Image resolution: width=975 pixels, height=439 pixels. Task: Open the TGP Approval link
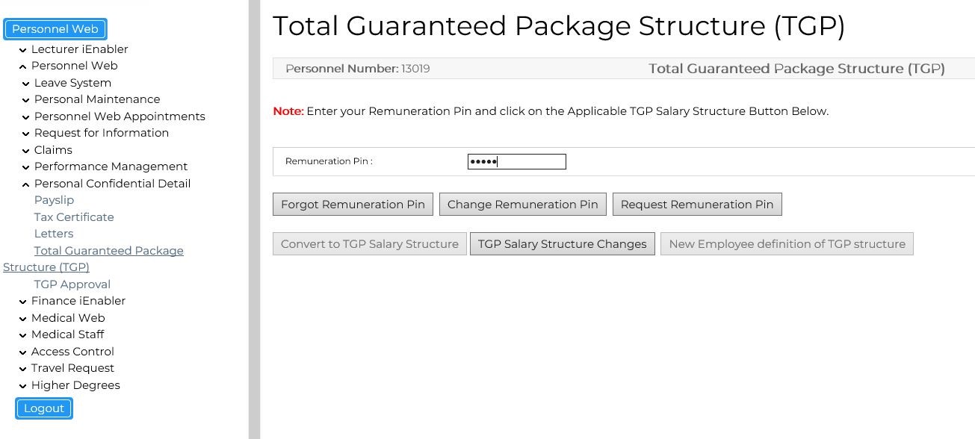72,284
